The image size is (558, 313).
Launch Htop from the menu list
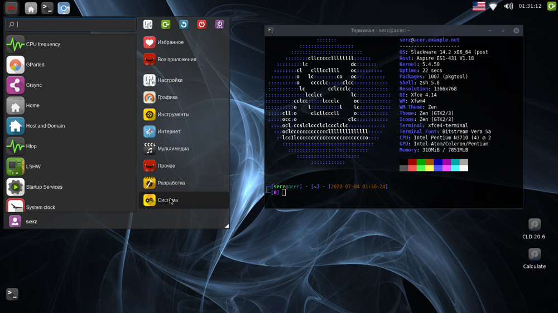point(31,146)
